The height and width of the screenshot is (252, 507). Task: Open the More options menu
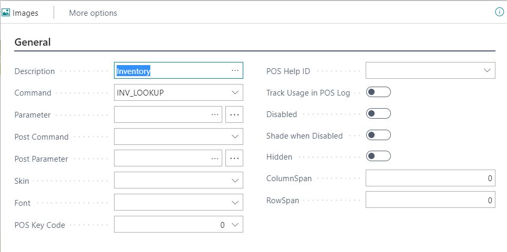point(93,13)
